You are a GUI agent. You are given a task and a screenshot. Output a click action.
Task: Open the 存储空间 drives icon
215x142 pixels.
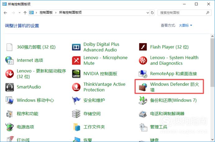[76, 114]
